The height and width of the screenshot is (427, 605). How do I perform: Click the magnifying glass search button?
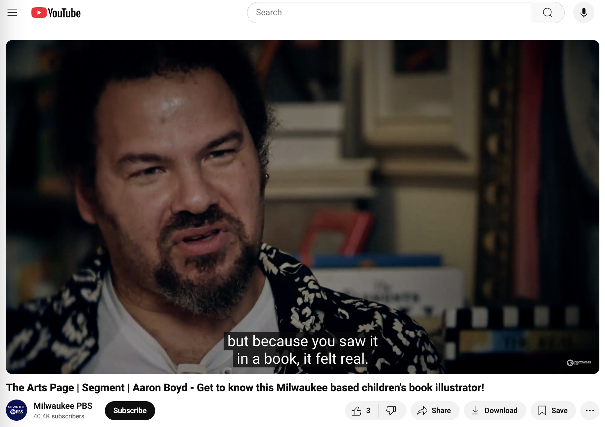[547, 13]
